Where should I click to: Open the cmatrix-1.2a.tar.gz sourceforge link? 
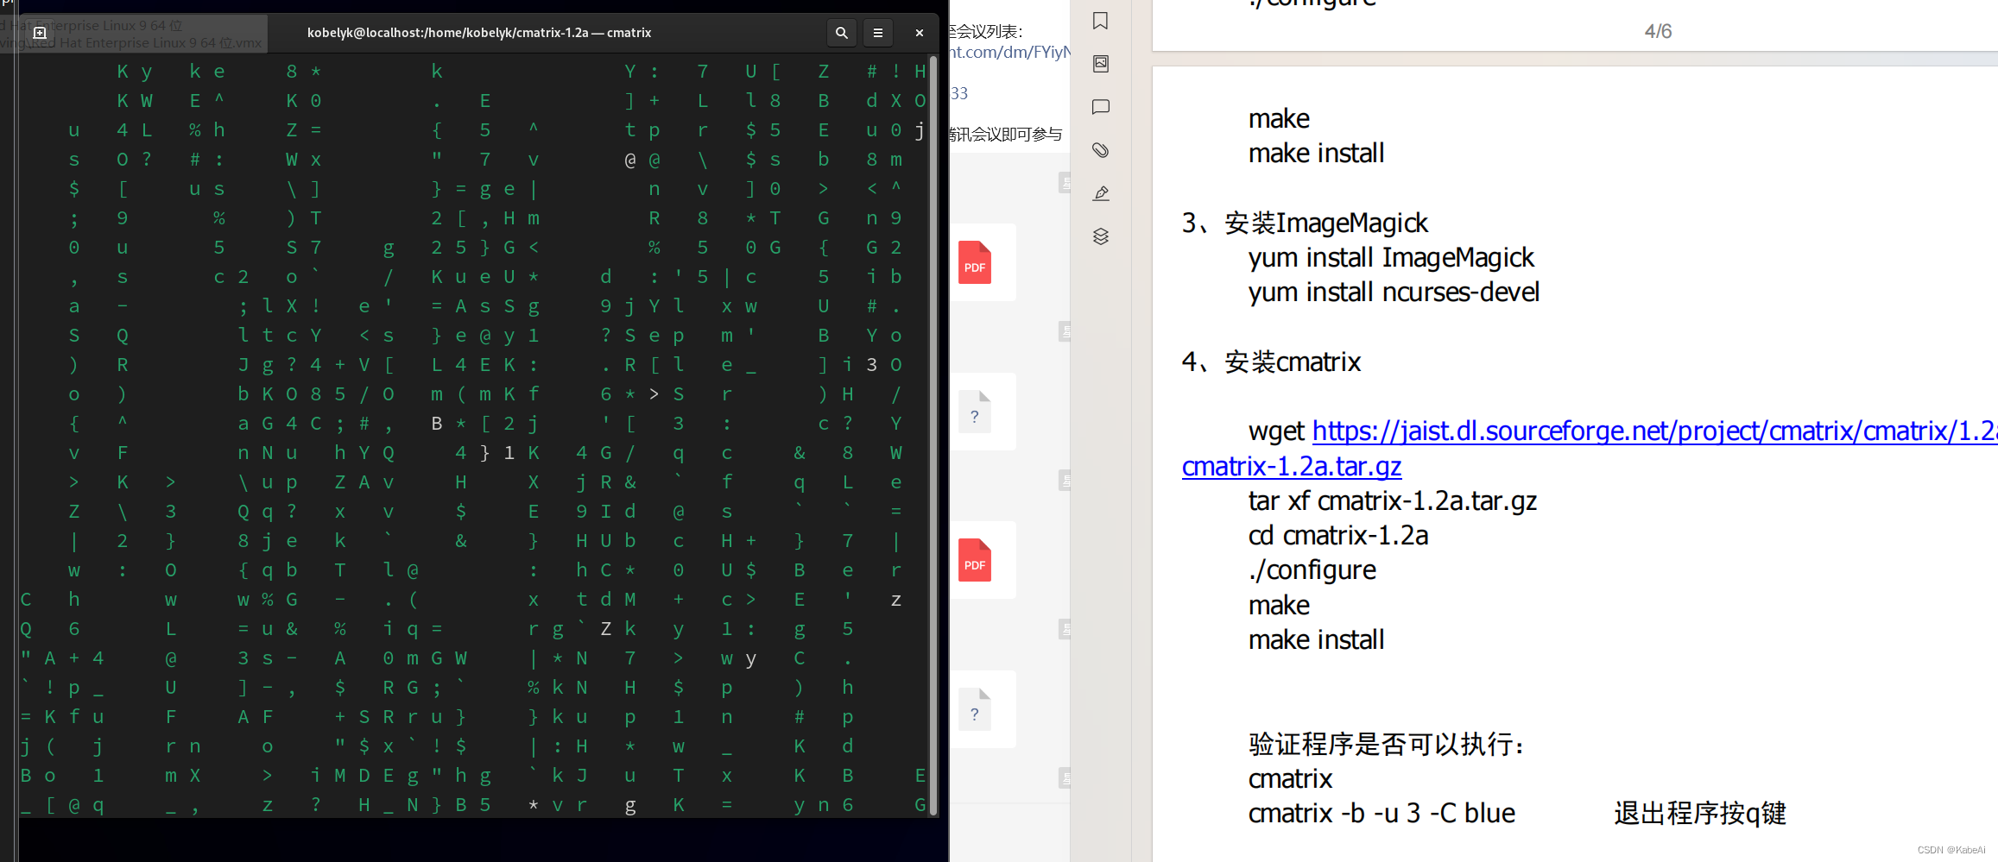click(x=1291, y=465)
